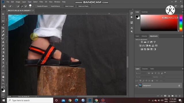The height and width of the screenshot is (103, 184).
Task: Select the Move tool
Action: (x=3, y=14)
